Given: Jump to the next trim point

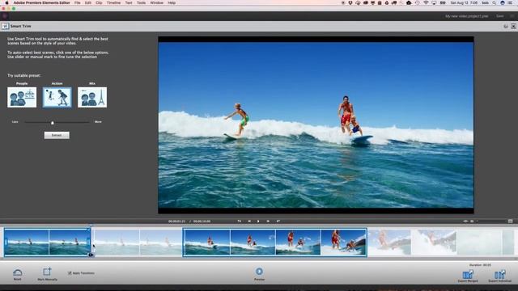Looking at the screenshot, I should tap(278, 221).
